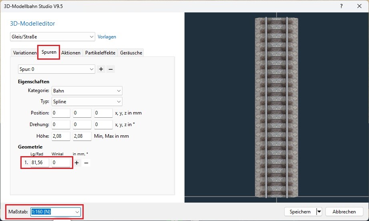Open the Kategorie dropdown showing Bahn
This screenshot has width=369, height=221.
[x=86, y=91]
